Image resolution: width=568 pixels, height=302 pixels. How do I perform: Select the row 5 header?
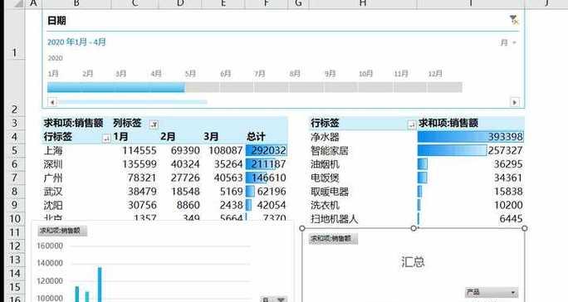tap(14, 150)
